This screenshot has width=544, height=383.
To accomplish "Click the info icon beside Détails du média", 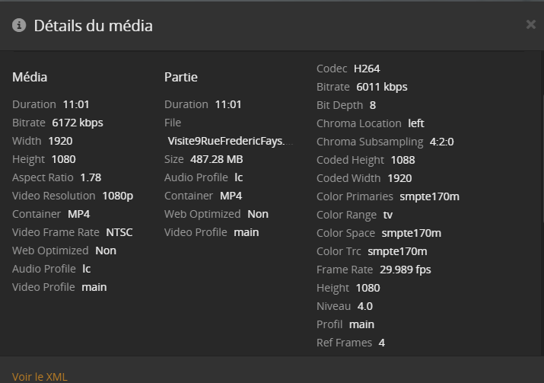I will tap(19, 25).
